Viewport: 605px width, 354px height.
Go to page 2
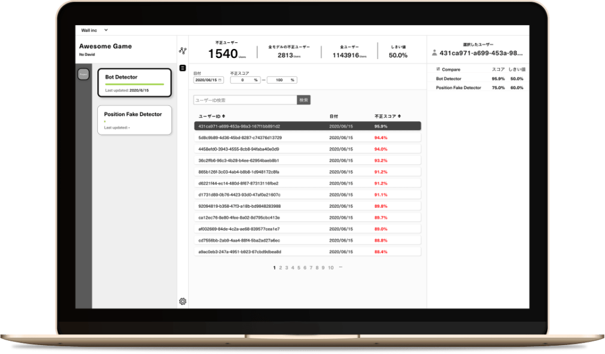pyautogui.click(x=281, y=267)
